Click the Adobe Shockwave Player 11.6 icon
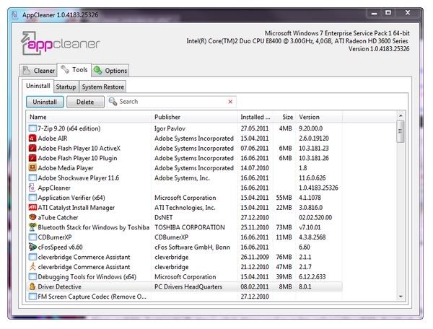Viewport: 433px width, 329px height. coord(32,177)
